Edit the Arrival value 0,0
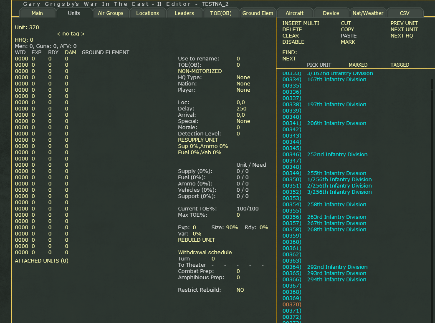 coord(240,115)
